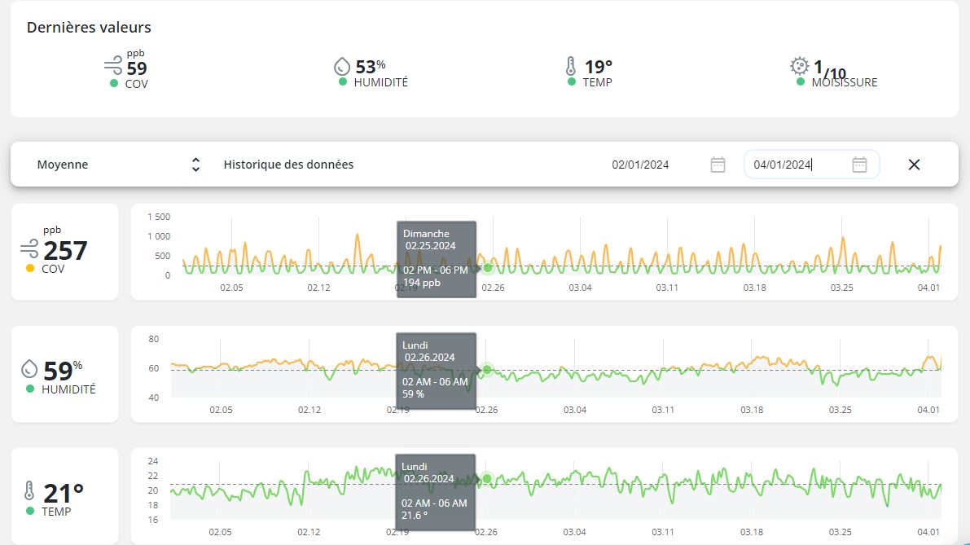The height and width of the screenshot is (545, 970).
Task: Click the start date field 02/01/2024
Action: [640, 165]
